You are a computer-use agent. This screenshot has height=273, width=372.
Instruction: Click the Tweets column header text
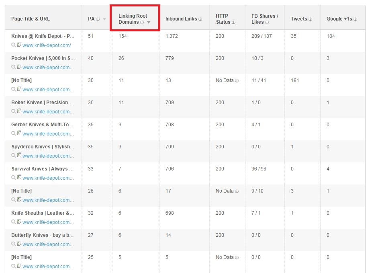click(299, 19)
